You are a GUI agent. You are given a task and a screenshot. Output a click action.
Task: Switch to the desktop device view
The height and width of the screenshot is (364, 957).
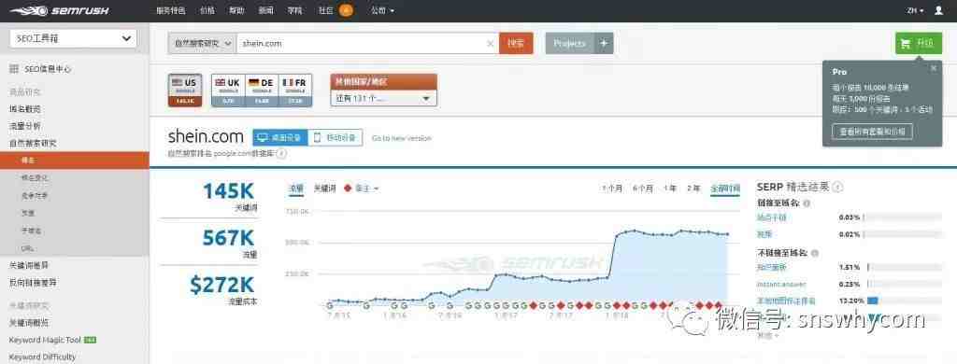[280, 138]
